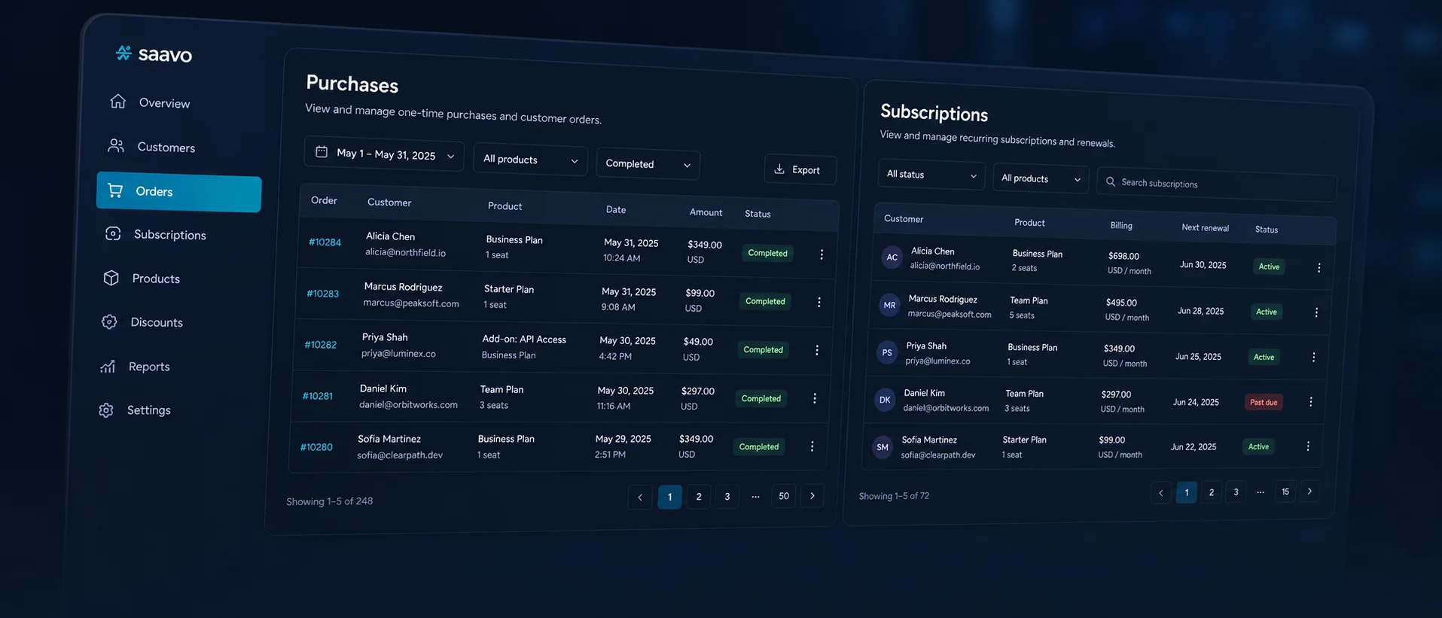The height and width of the screenshot is (618, 1442).
Task: Go to next page of Purchases
Action: [x=812, y=495]
